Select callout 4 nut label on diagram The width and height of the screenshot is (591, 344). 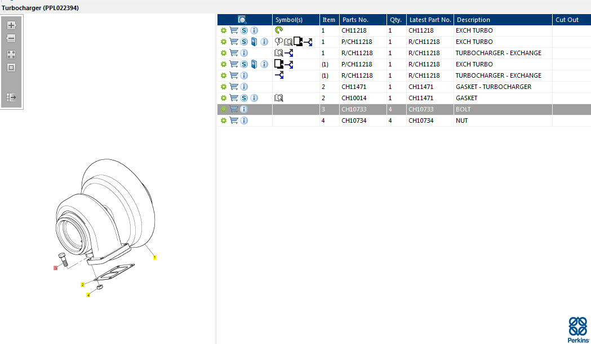point(88,295)
